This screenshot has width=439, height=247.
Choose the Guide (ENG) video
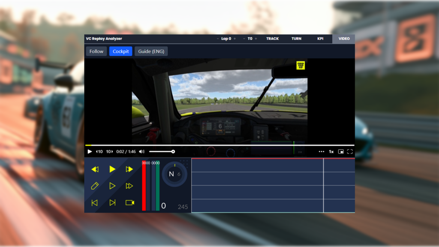click(x=151, y=51)
